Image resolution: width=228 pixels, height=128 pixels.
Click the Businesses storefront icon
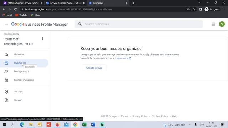(6, 63)
